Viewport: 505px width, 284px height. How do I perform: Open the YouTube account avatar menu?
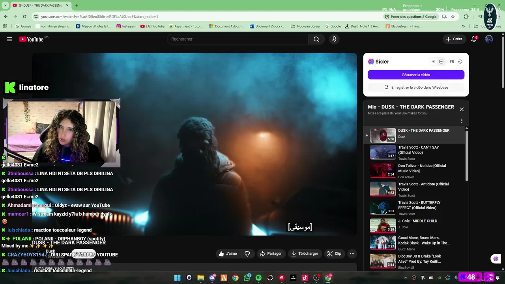[x=489, y=39]
